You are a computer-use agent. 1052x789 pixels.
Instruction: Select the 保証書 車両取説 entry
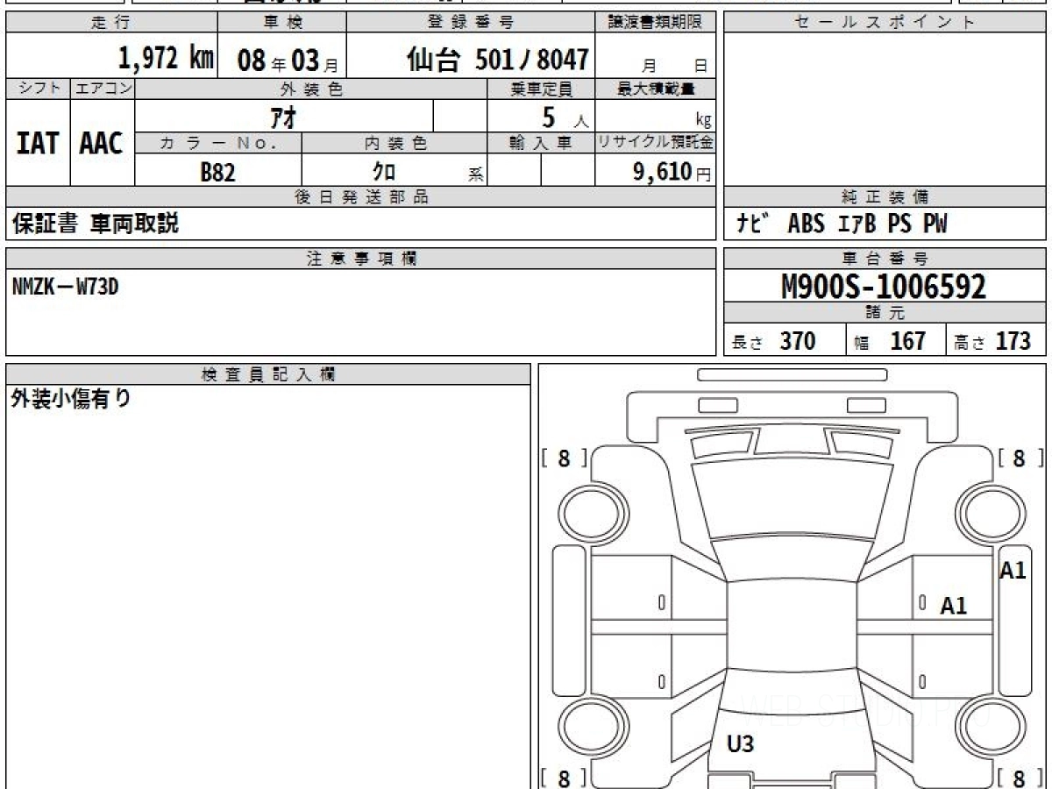[96, 224]
